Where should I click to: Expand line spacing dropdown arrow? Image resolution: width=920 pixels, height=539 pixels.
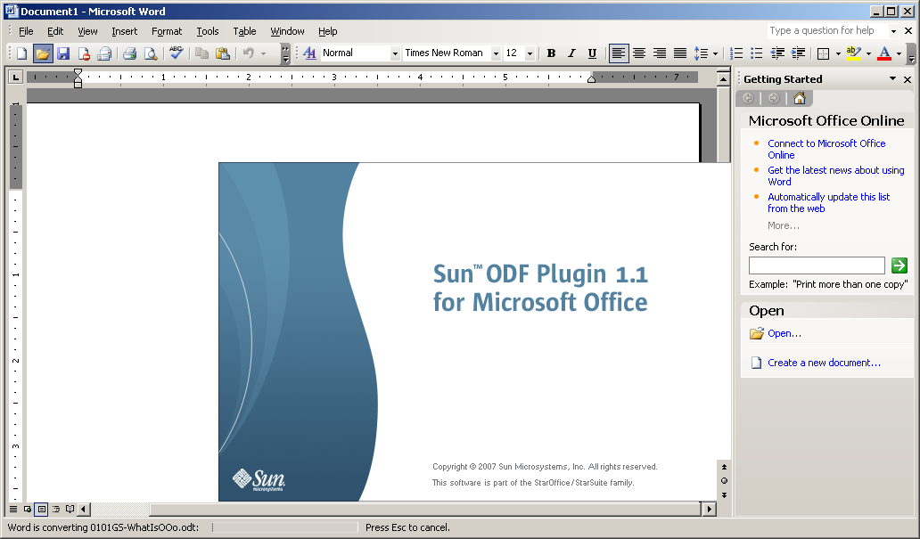715,53
